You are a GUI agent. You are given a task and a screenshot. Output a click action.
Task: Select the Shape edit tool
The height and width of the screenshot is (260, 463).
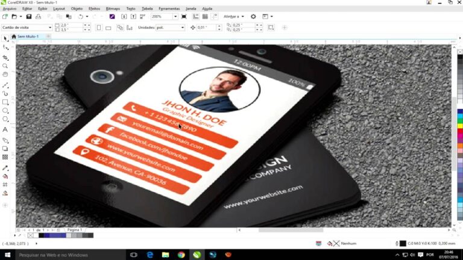click(5, 48)
